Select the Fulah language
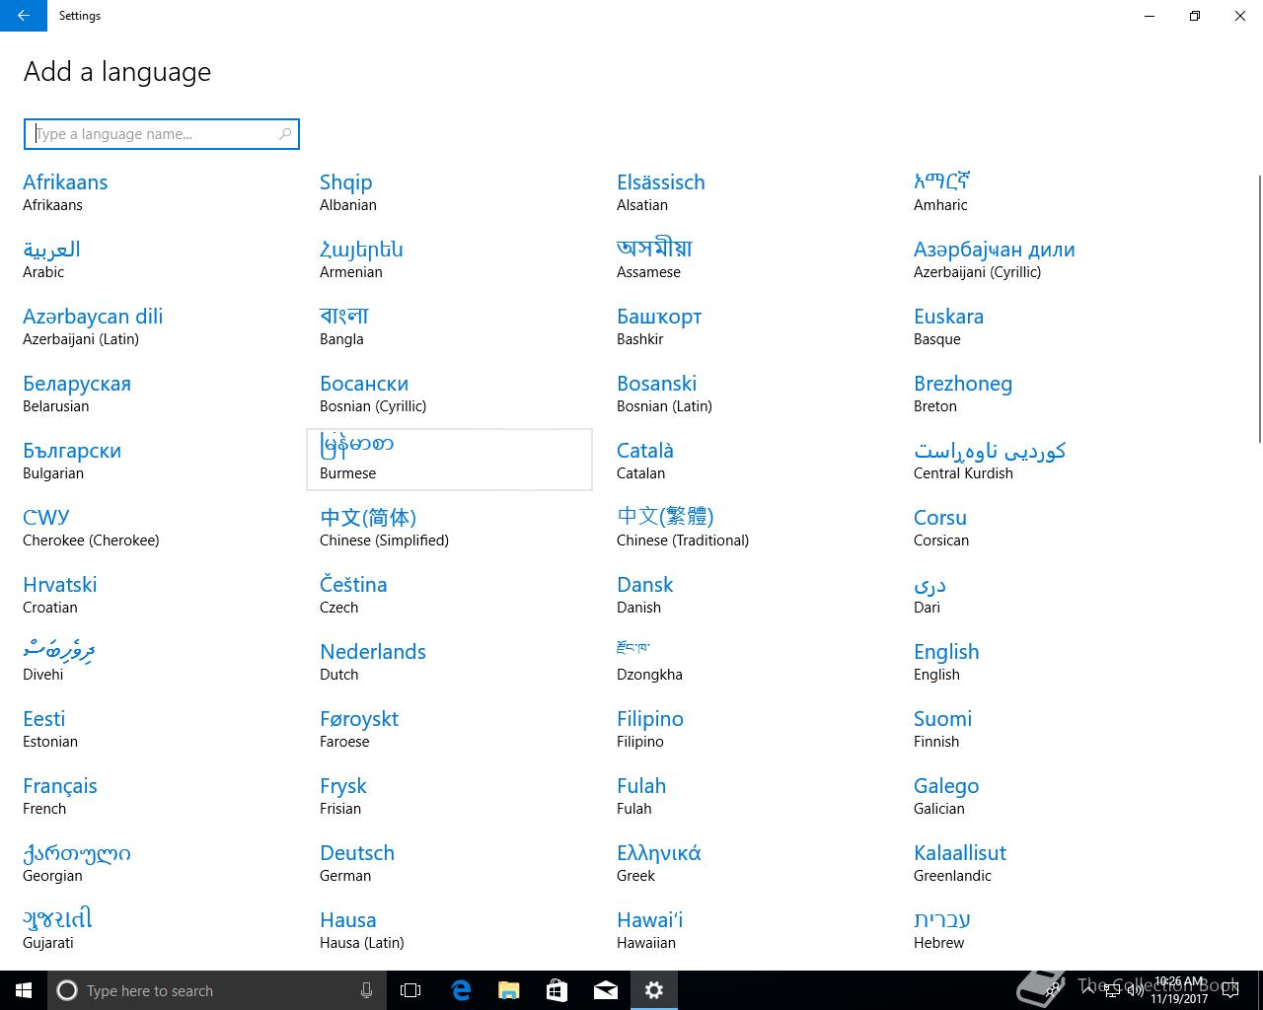 pyautogui.click(x=746, y=796)
